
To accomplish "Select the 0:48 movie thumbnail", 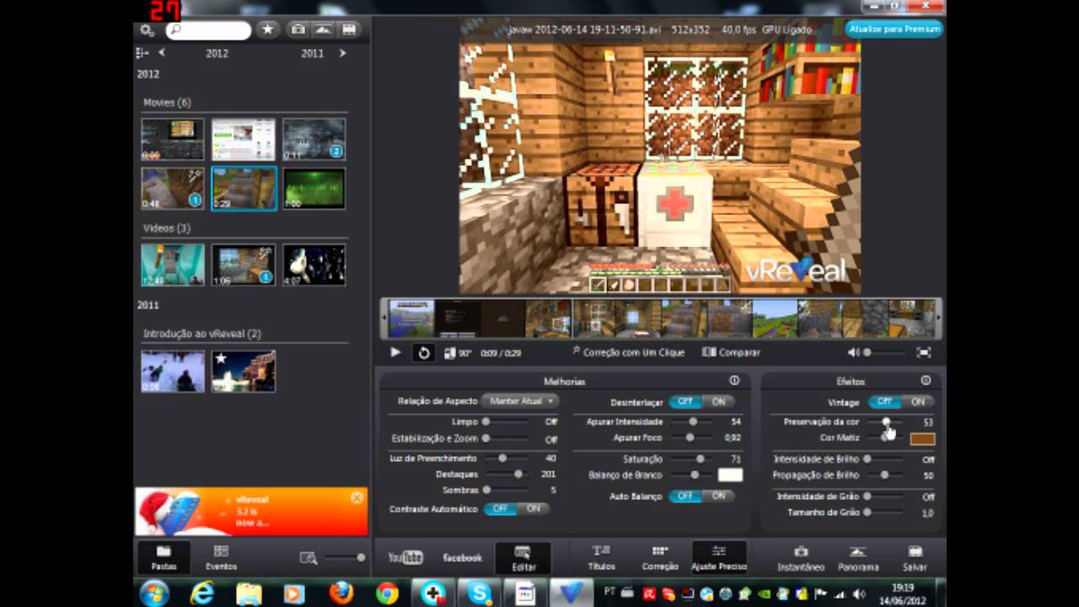I will pyautogui.click(x=172, y=188).
